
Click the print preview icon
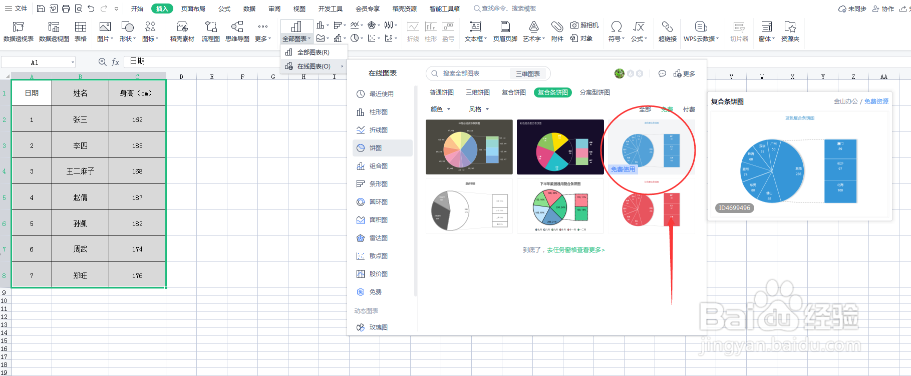coord(79,8)
